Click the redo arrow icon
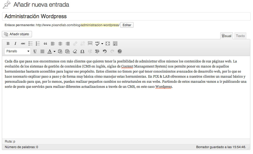 click(x=112, y=52)
